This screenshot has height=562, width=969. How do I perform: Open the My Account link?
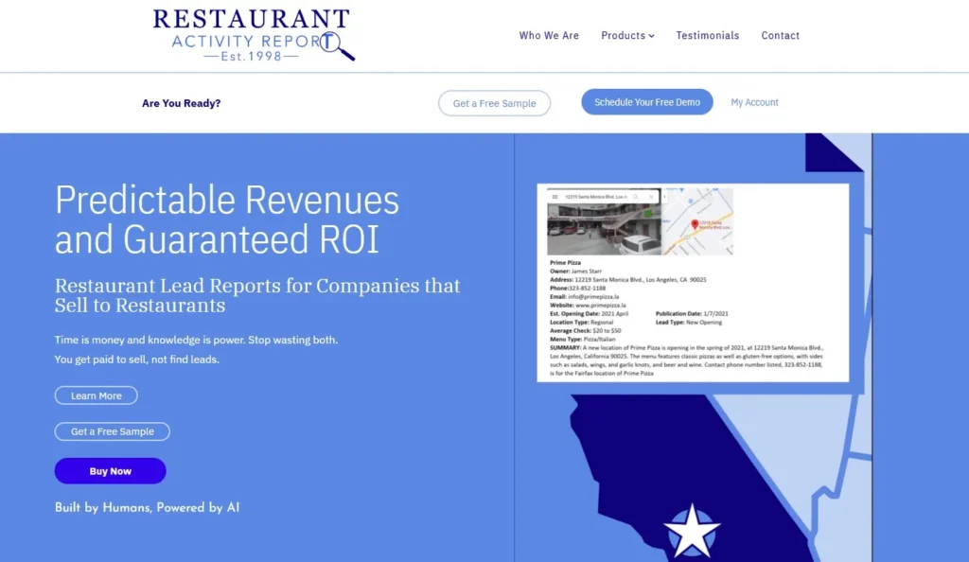click(x=754, y=102)
